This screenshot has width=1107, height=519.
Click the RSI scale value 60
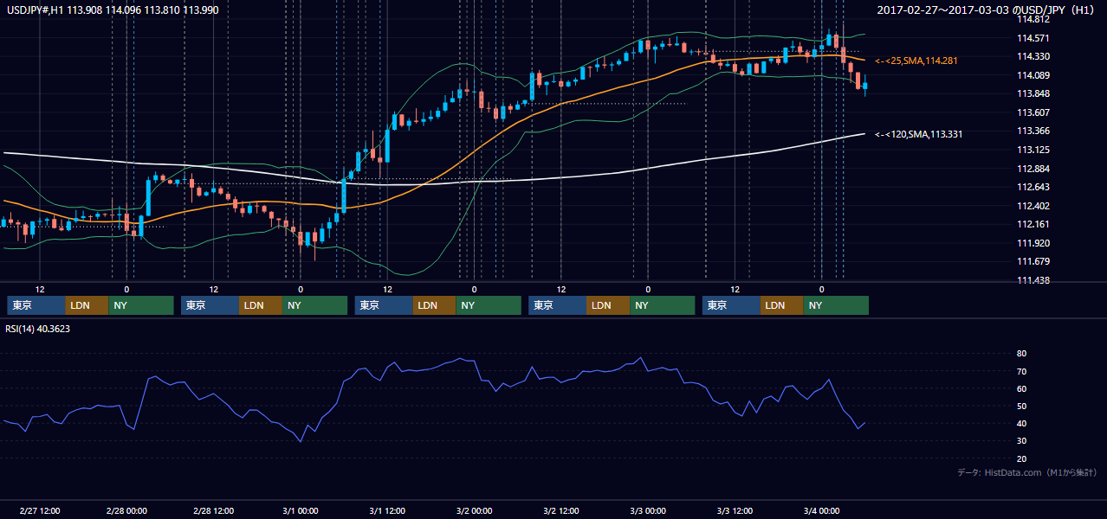coord(1021,388)
